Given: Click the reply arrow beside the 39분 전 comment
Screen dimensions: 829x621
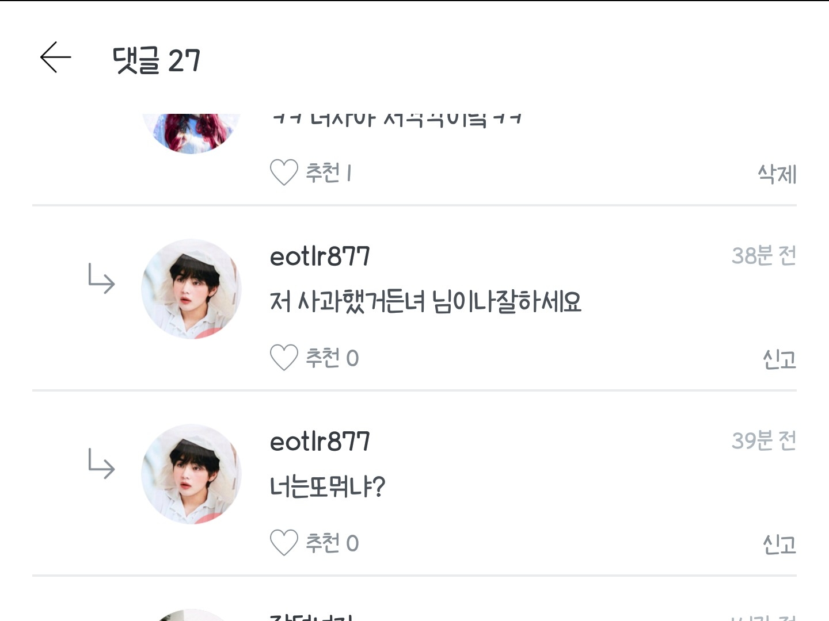Looking at the screenshot, I should [101, 464].
